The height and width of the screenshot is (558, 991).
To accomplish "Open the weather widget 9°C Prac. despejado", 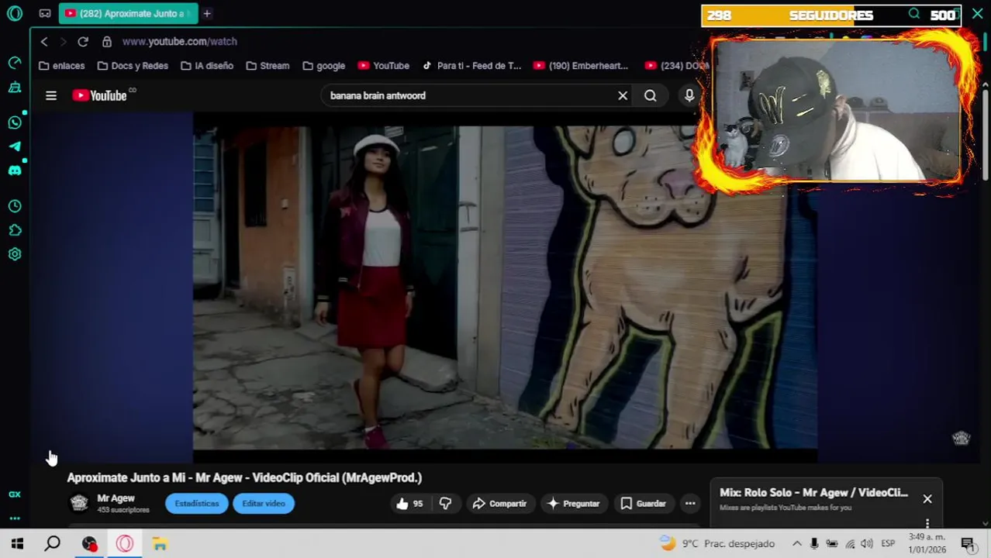I will [x=717, y=544].
